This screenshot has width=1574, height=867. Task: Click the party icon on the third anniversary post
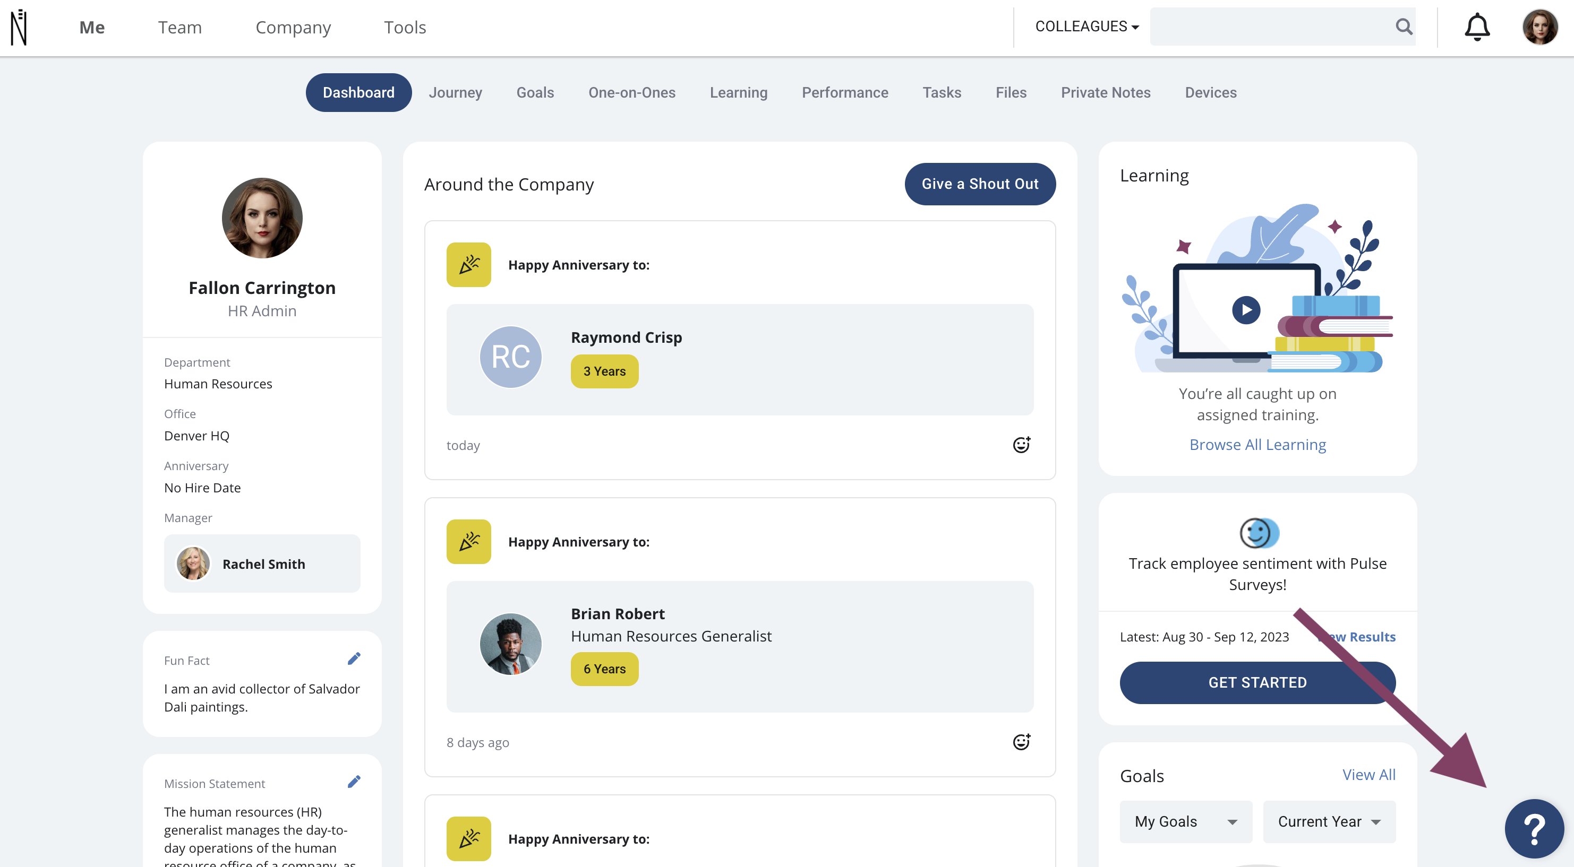coord(469,838)
